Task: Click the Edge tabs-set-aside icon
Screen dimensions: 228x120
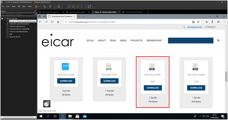Action: tap(40, 16)
